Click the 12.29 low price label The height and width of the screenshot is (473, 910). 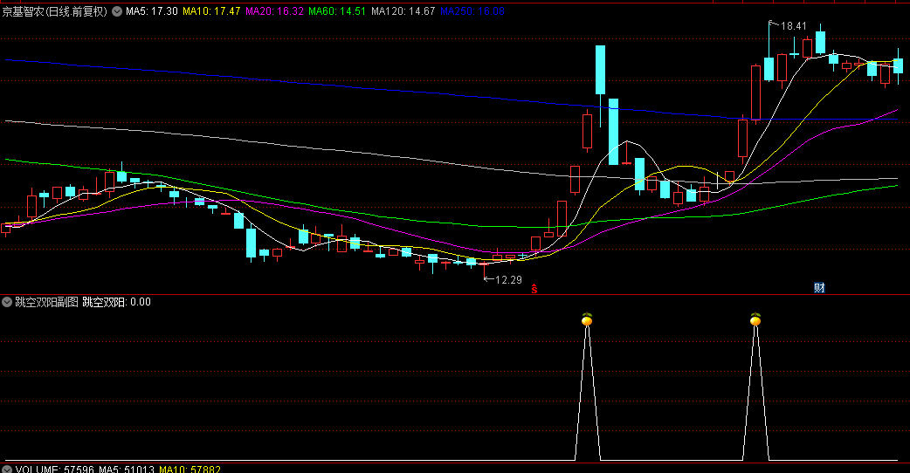click(x=509, y=280)
